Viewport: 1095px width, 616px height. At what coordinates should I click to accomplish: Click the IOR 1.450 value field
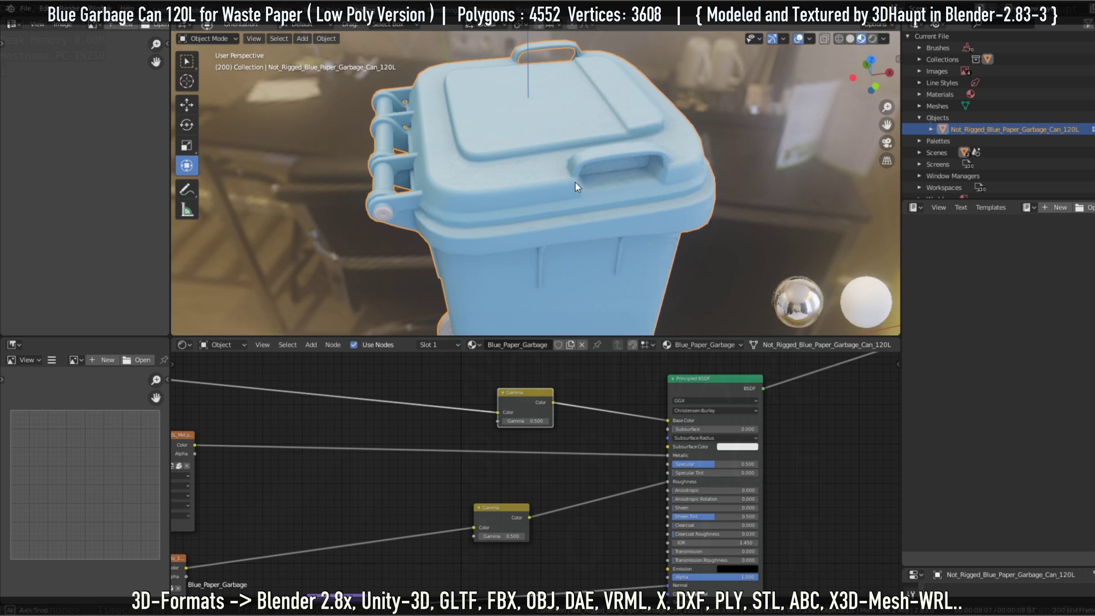[715, 543]
